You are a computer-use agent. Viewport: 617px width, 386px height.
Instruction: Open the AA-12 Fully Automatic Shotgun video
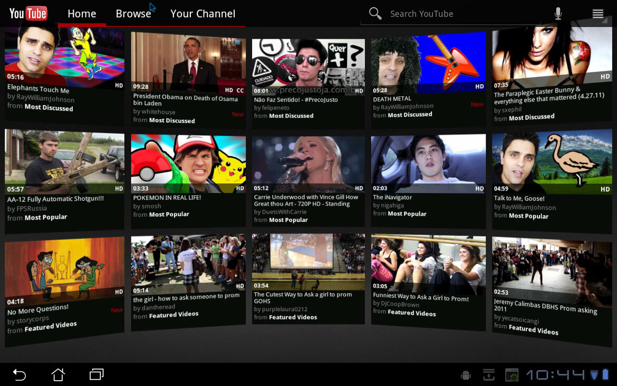pos(64,162)
